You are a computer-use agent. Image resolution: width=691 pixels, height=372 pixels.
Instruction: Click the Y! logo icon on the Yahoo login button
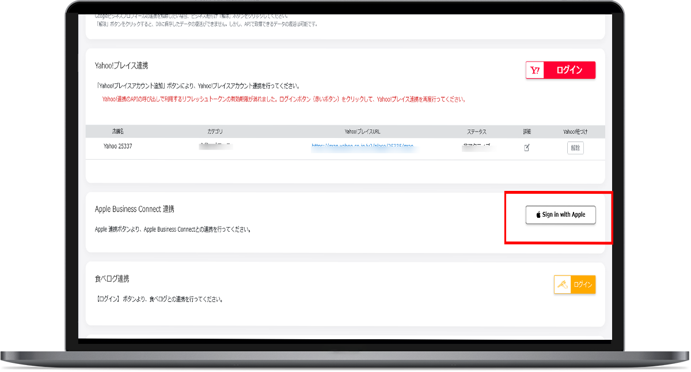click(x=534, y=69)
